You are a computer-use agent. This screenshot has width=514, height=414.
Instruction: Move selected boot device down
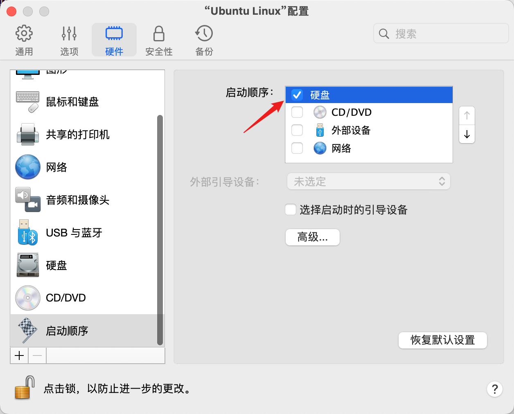point(467,135)
